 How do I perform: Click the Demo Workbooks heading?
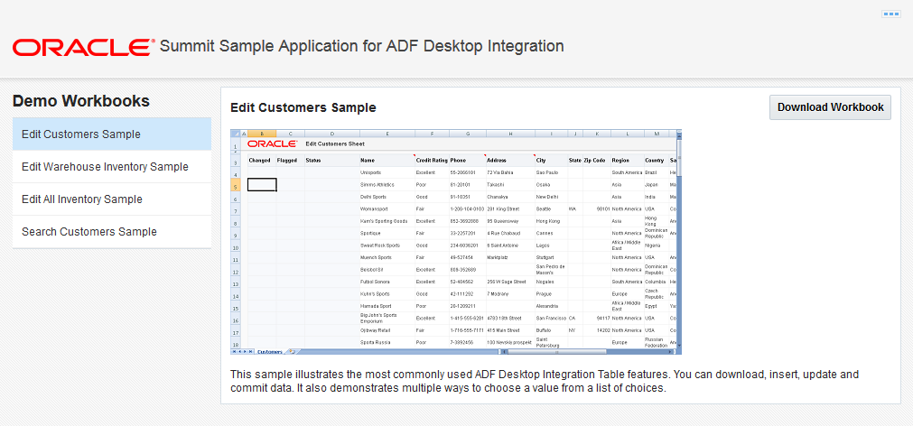[x=81, y=101]
